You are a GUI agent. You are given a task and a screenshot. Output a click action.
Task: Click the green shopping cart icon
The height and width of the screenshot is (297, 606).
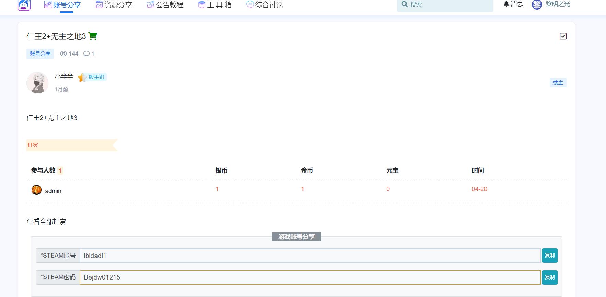click(93, 36)
